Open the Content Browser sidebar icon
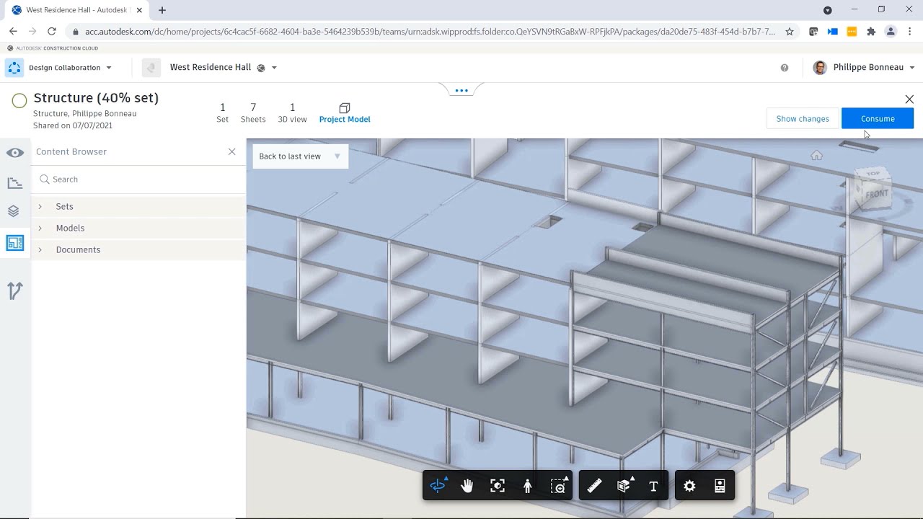Viewport: 923px width, 519px height. (x=15, y=243)
